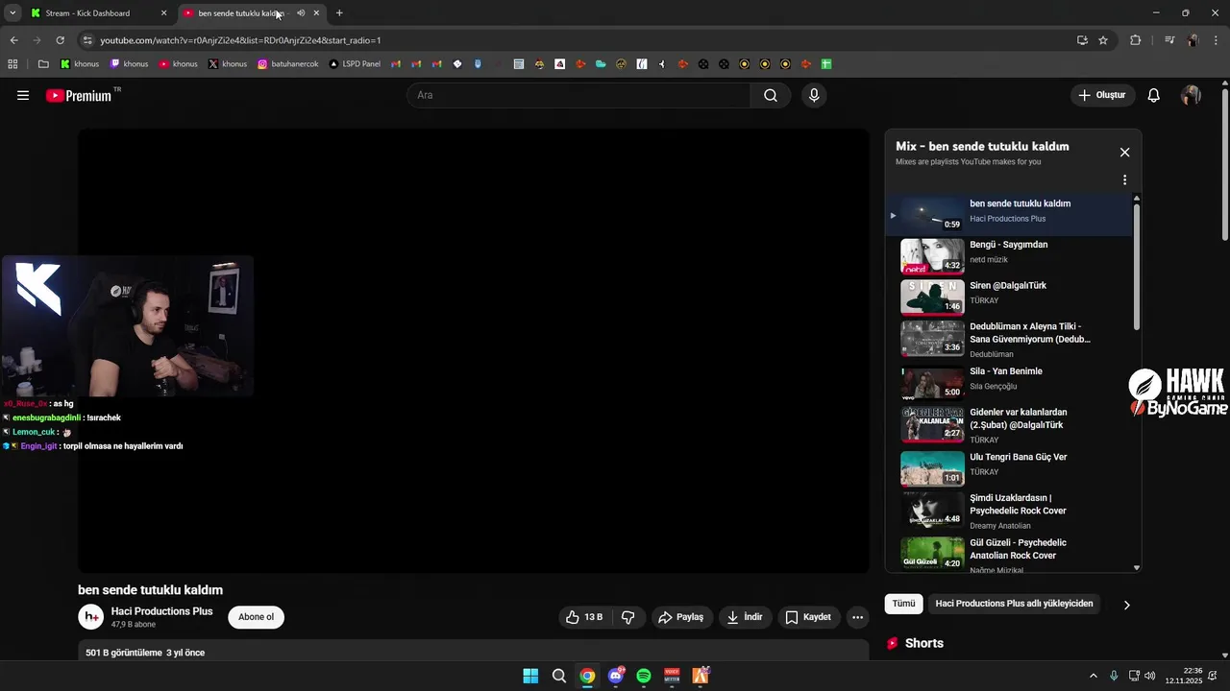Image resolution: width=1230 pixels, height=691 pixels.
Task: Open YouTube notifications bell
Action: coord(1154,95)
